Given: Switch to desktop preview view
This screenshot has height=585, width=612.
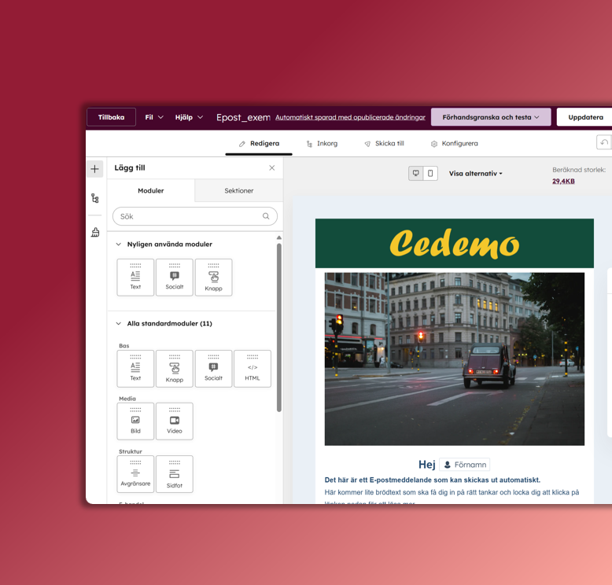Looking at the screenshot, I should (x=416, y=173).
